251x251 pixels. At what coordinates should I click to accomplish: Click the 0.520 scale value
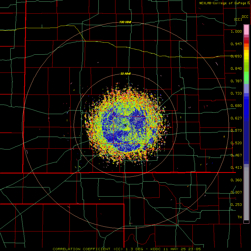[x=236, y=143]
